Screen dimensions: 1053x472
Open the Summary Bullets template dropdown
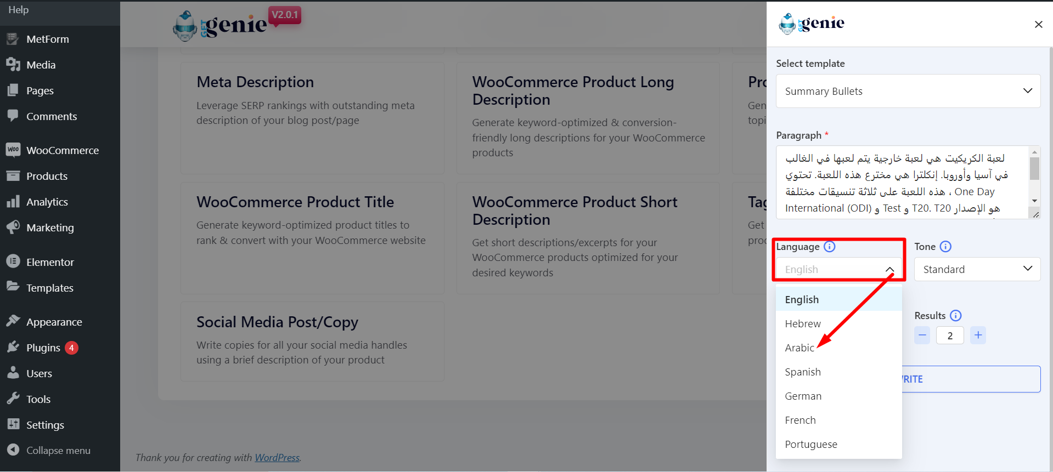coord(908,91)
